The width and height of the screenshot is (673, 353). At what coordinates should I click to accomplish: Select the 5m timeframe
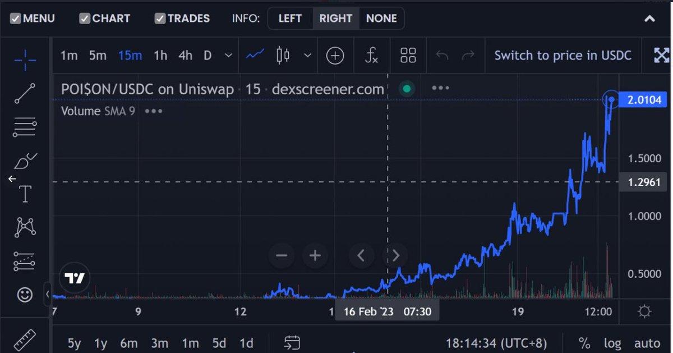click(98, 55)
